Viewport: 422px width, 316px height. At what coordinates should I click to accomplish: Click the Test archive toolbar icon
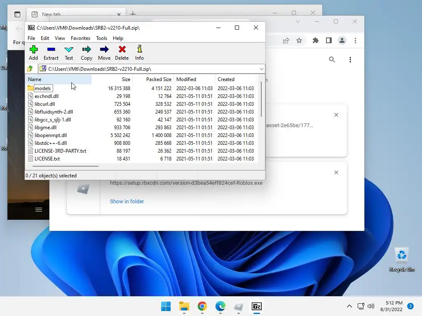tap(69, 53)
